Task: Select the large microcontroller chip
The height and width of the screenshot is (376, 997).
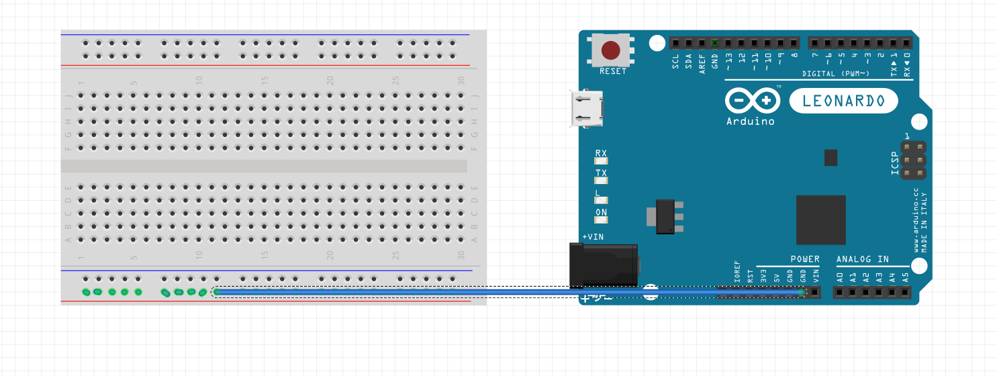Action: [820, 220]
